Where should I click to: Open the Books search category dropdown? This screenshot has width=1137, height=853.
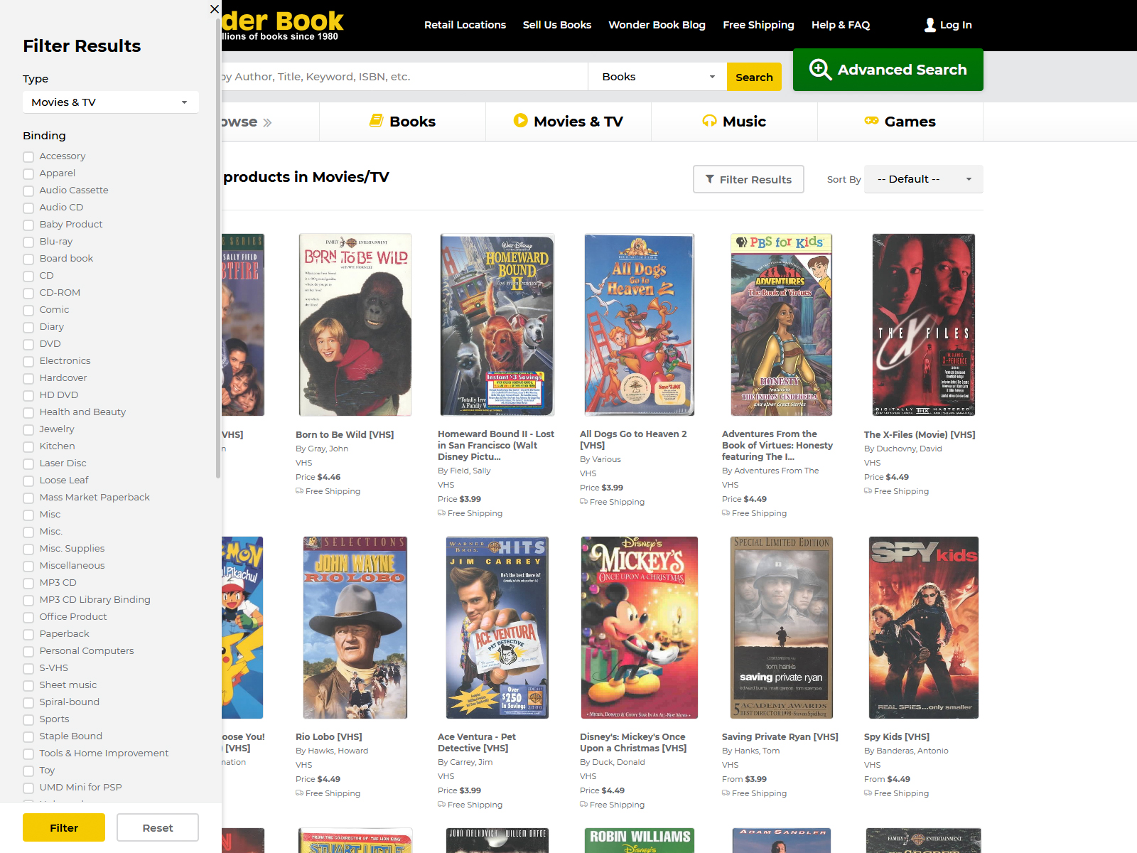(x=657, y=77)
